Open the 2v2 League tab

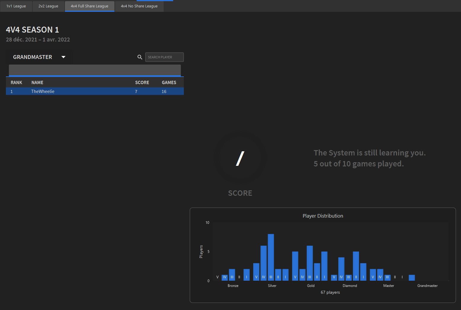(48, 6)
